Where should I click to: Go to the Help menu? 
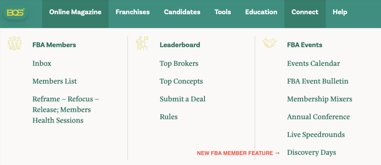[x=340, y=12]
